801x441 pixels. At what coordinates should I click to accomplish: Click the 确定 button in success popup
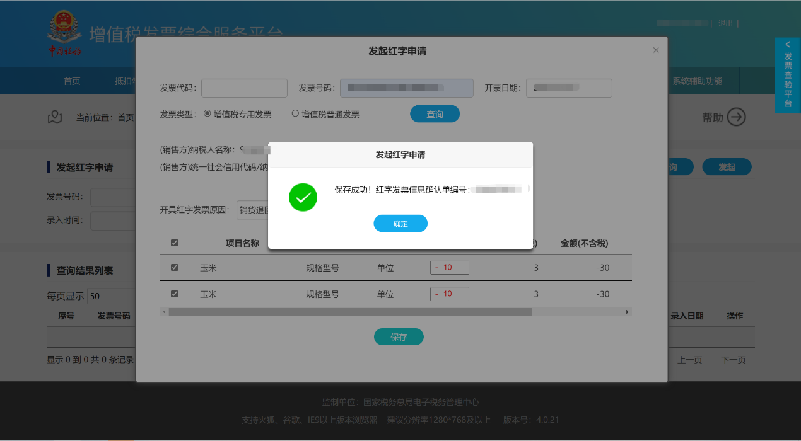[400, 224]
